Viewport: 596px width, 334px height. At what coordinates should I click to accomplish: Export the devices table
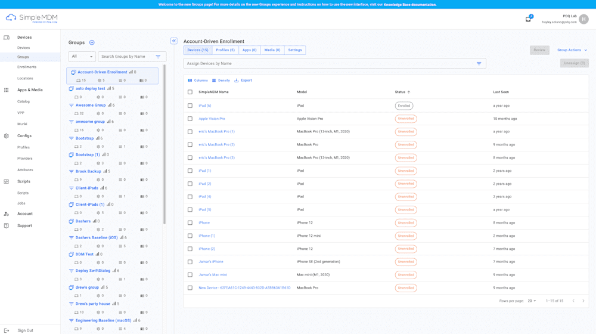pyautogui.click(x=243, y=81)
